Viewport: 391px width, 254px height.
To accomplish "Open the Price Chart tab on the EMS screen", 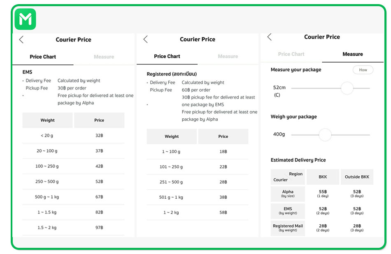I will coord(43,57).
